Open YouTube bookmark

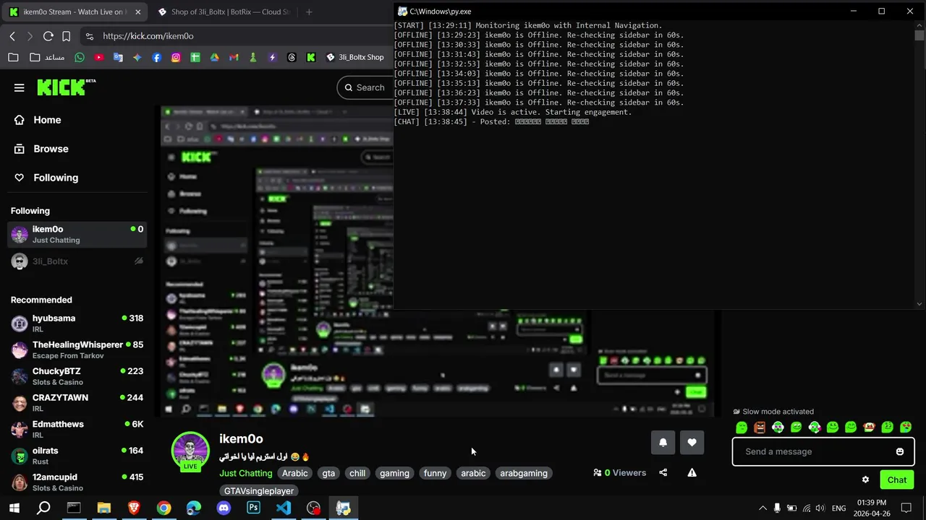pyautogui.click(x=98, y=57)
